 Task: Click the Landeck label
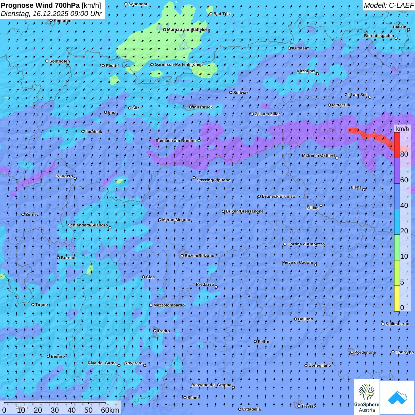94,132
